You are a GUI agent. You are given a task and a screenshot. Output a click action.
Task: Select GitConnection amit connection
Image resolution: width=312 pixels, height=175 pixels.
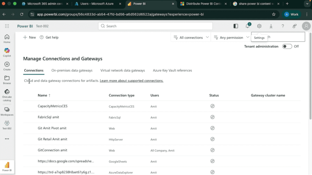52,150
